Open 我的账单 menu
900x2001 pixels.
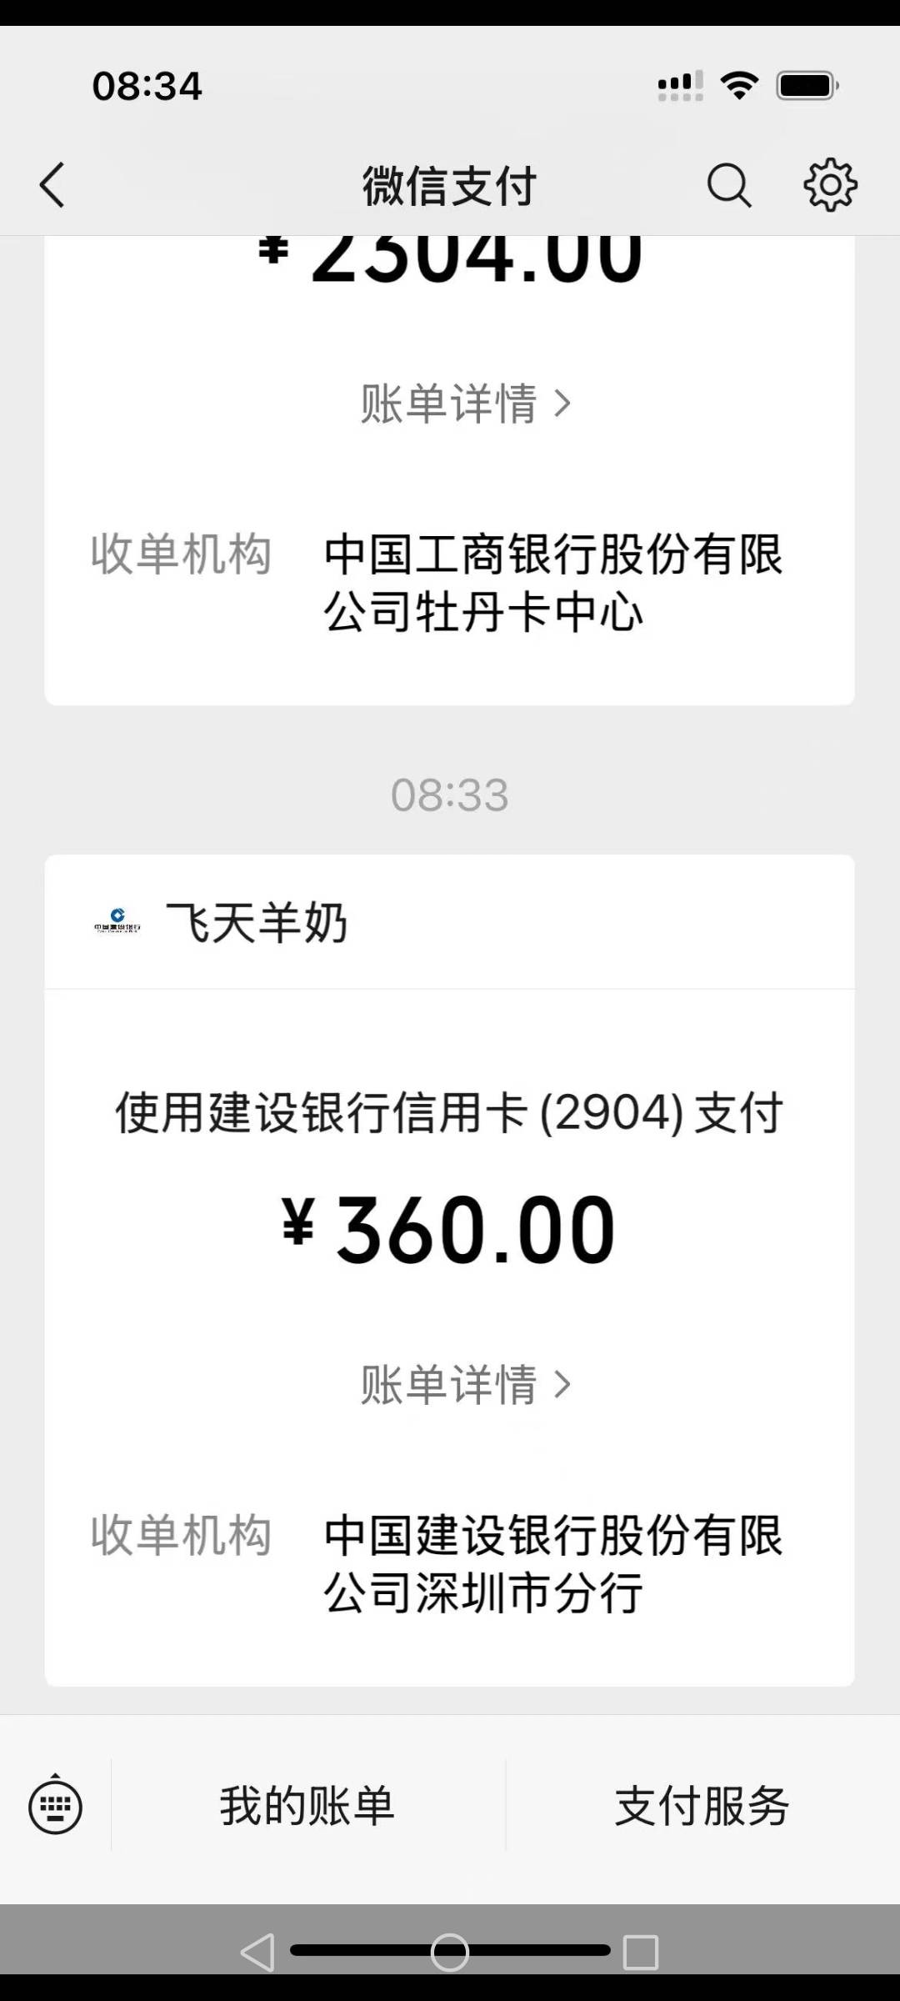coord(307,1806)
